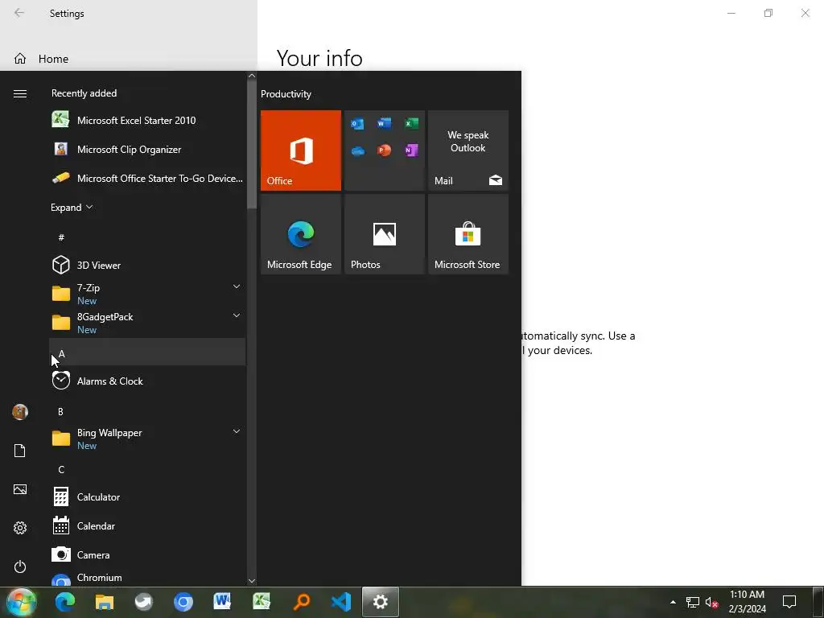Viewport: 824px width, 618px height.
Task: Toggle the Start menu hamburger button
Action: (x=20, y=93)
